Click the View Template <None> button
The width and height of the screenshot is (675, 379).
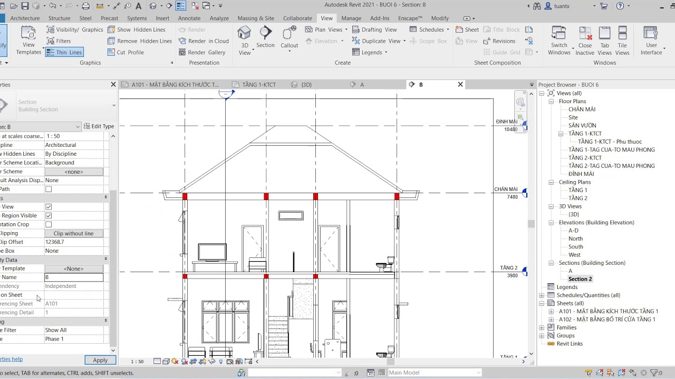(73, 268)
